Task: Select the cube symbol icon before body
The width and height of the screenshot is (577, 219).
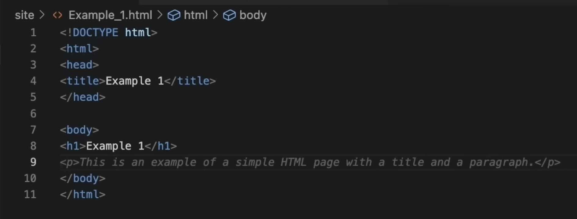Action: (x=229, y=15)
